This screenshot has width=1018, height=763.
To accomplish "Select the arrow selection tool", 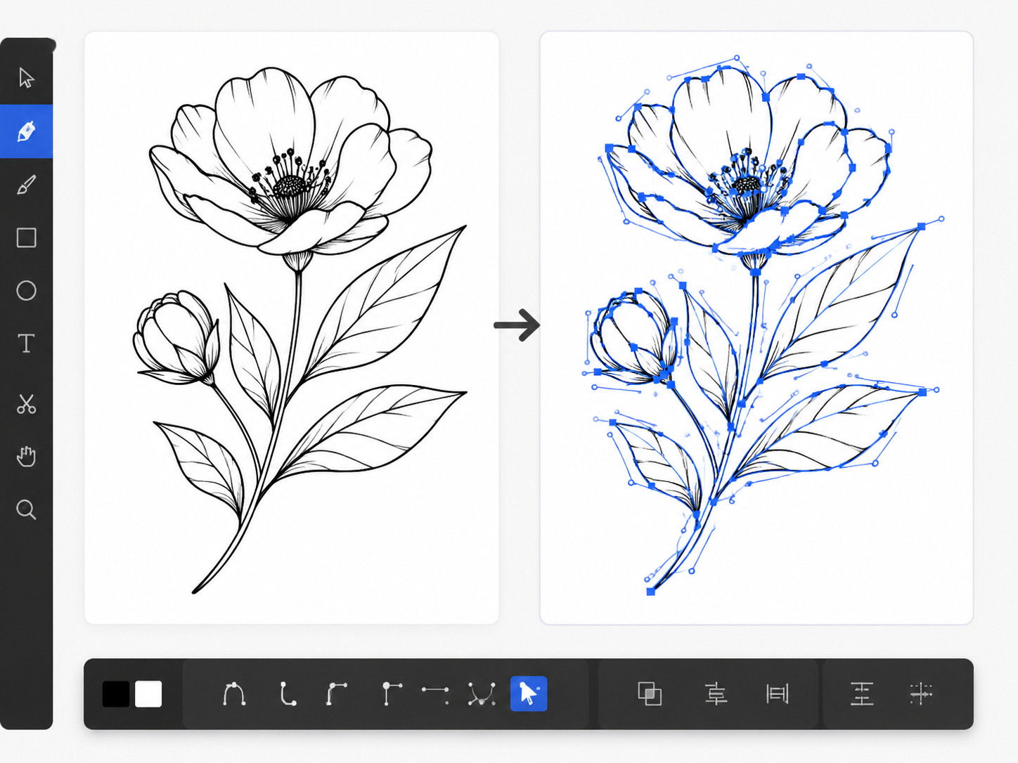I will pos(26,77).
